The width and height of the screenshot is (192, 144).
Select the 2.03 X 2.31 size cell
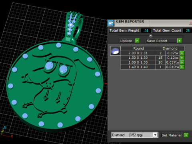[138, 53]
